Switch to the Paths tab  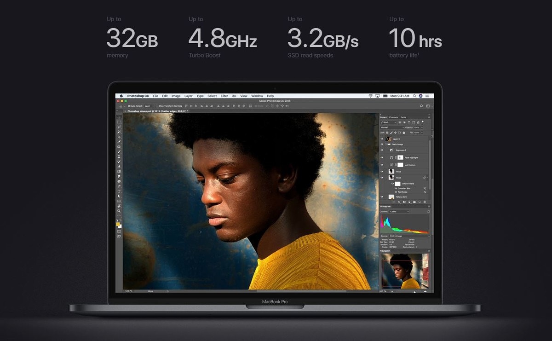pyautogui.click(x=403, y=117)
